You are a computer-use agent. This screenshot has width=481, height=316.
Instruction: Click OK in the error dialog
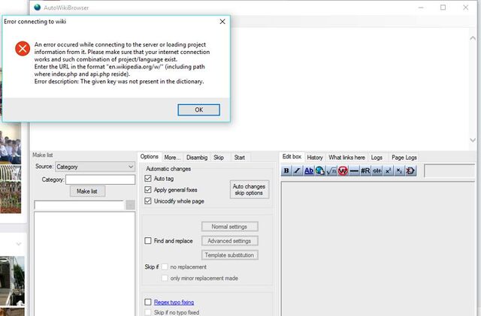[198, 110]
